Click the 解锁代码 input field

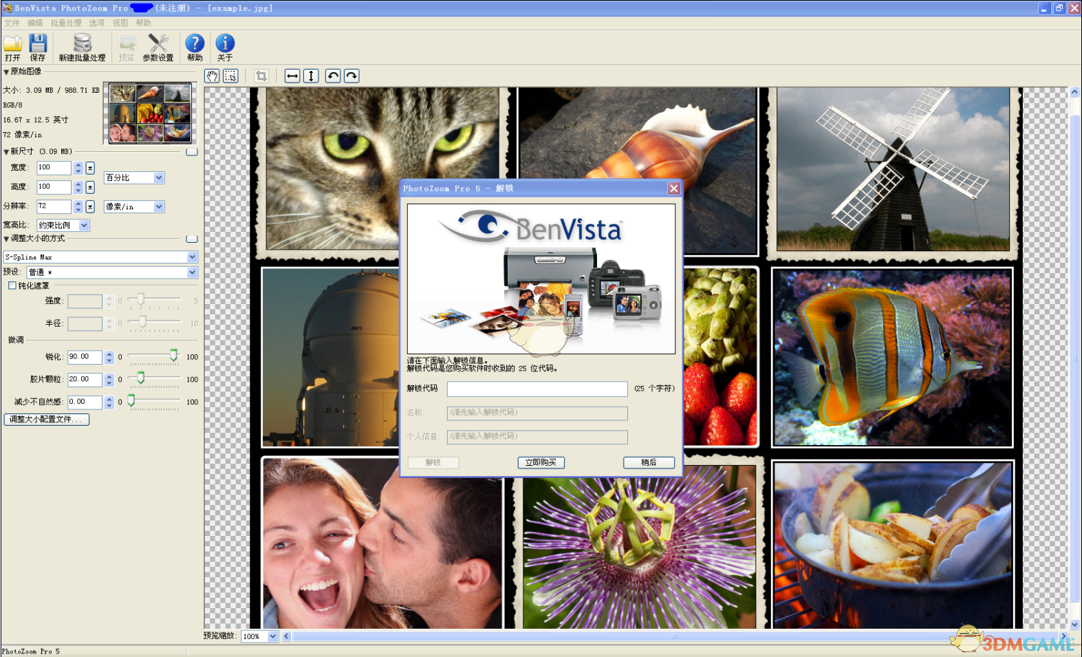click(x=537, y=389)
